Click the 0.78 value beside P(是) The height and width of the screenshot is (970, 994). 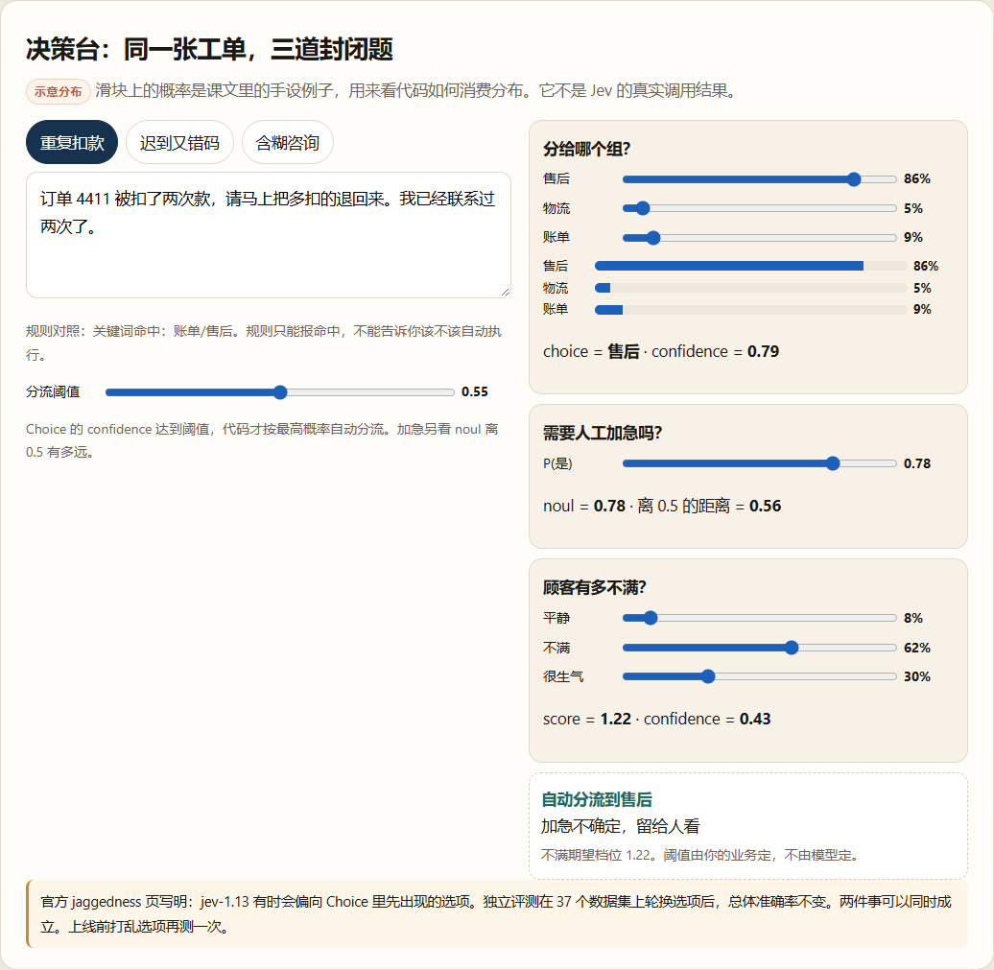point(917,463)
